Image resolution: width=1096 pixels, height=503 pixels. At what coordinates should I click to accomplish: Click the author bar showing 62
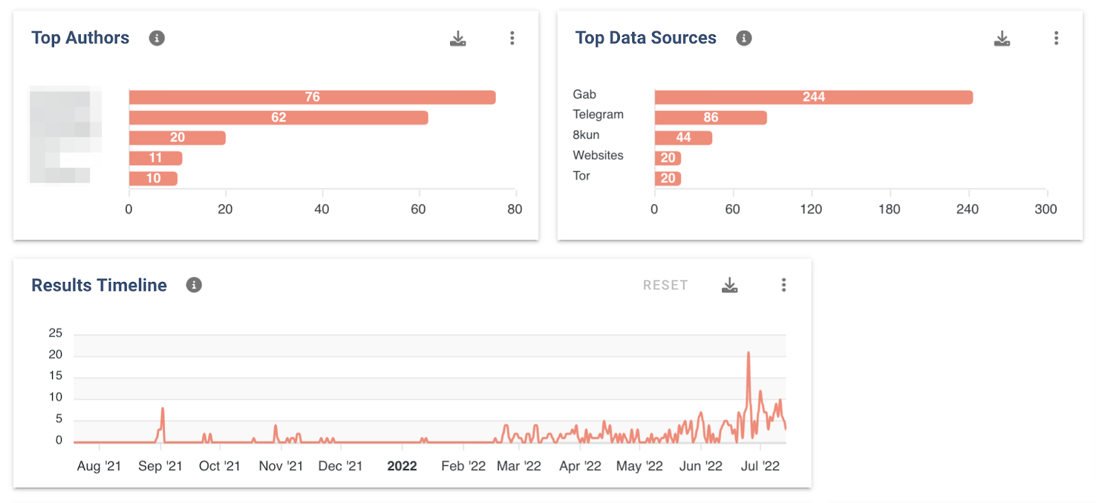[x=279, y=118]
